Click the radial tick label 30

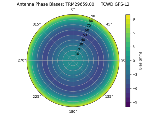click(x=81, y=44)
